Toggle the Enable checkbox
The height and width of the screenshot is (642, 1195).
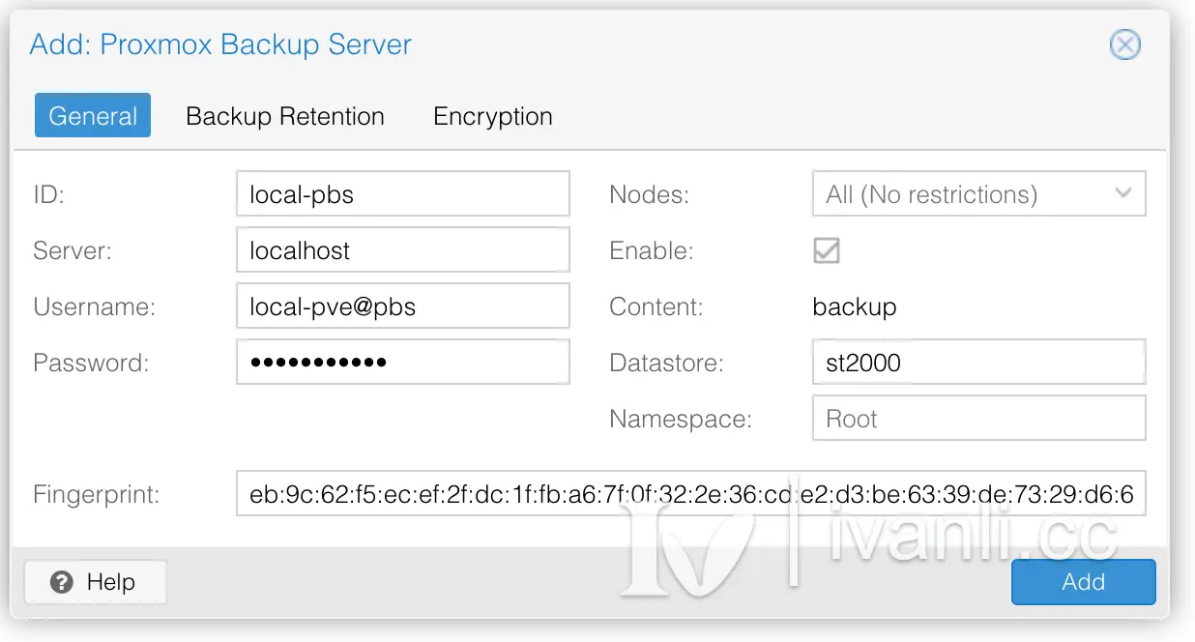click(x=826, y=250)
